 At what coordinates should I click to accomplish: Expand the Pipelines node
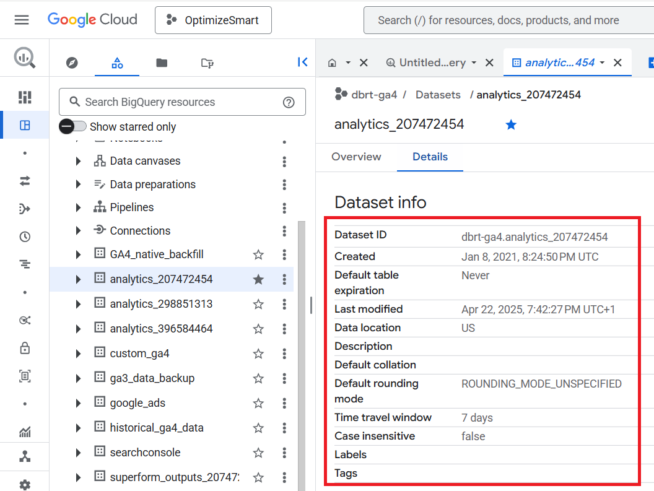point(78,207)
